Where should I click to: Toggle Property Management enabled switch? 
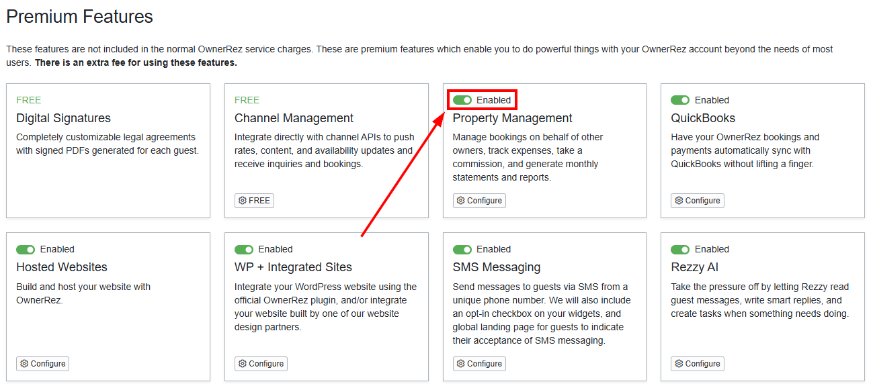(x=462, y=100)
